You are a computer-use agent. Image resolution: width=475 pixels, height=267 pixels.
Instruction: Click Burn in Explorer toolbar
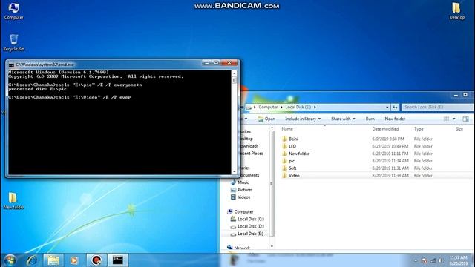coord(370,119)
